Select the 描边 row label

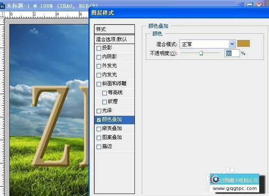tap(107, 146)
